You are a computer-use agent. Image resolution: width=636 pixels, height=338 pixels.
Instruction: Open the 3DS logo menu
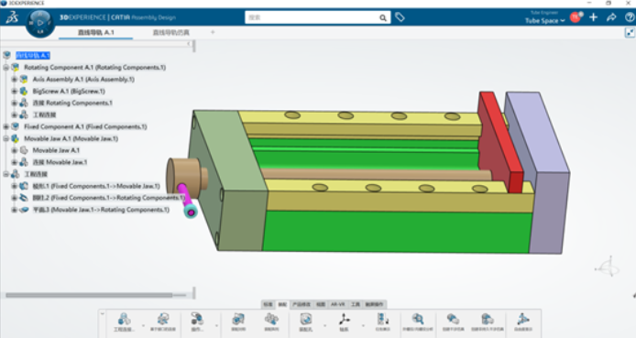point(12,17)
